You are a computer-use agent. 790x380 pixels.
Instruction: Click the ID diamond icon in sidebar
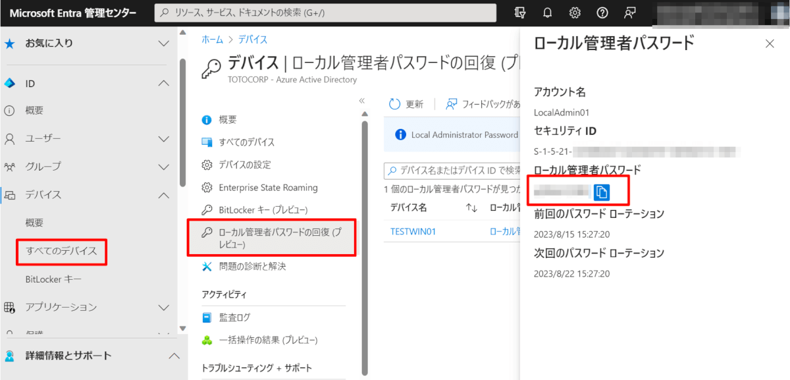tap(10, 84)
